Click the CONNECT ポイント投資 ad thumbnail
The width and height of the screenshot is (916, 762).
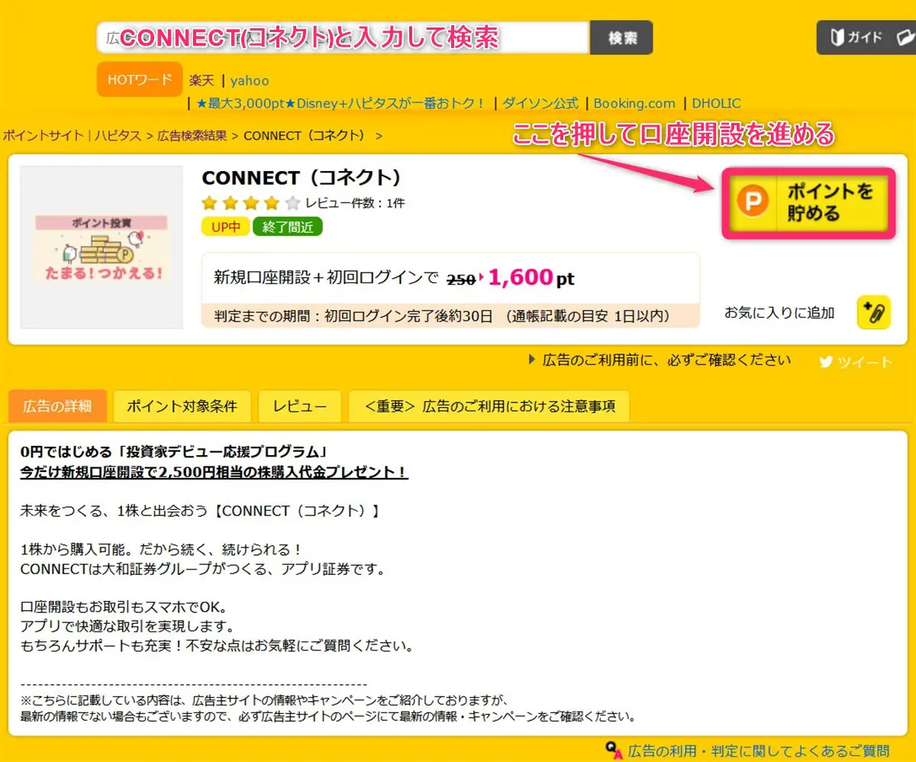coord(102,247)
